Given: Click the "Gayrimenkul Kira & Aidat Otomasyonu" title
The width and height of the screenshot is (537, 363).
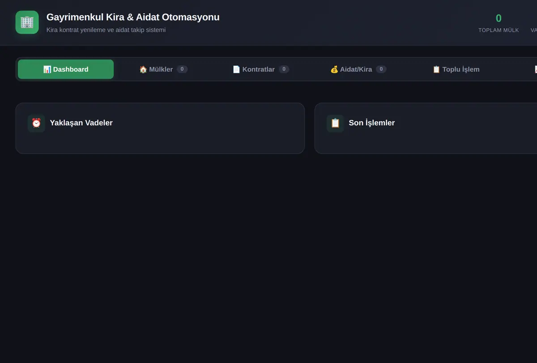Looking at the screenshot, I should coord(133,17).
